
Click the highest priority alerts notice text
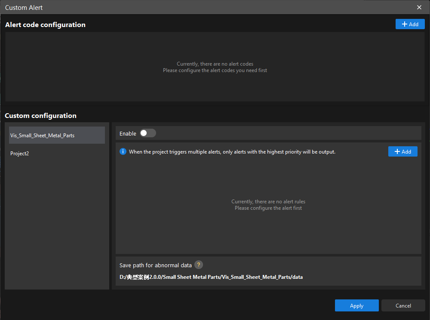pyautogui.click(x=232, y=152)
